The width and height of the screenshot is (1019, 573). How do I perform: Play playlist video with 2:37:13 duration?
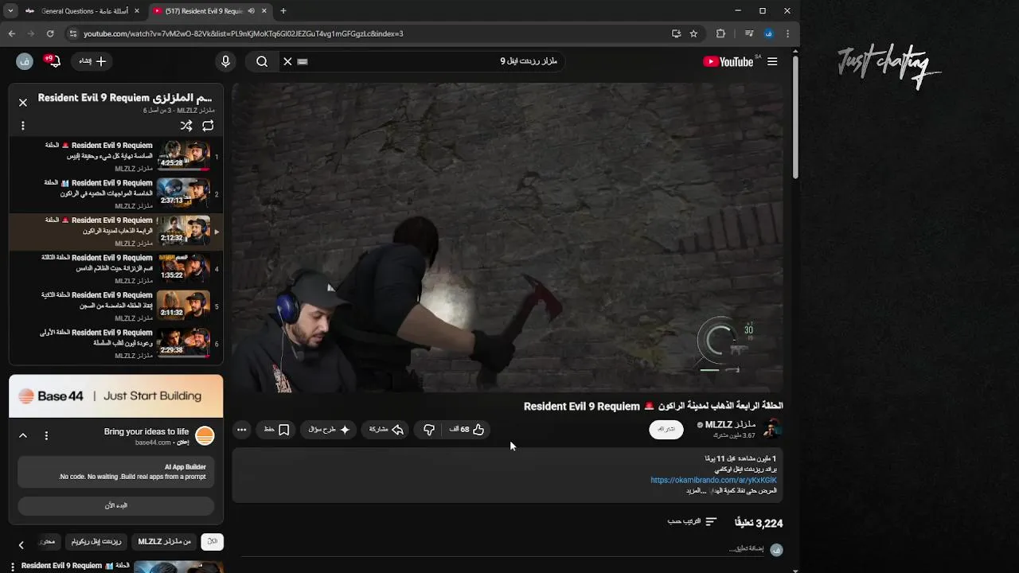[x=115, y=193]
